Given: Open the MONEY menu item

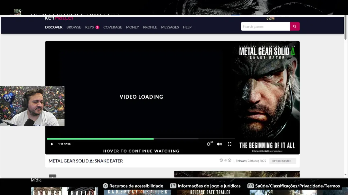Looking at the screenshot, I should point(132,27).
